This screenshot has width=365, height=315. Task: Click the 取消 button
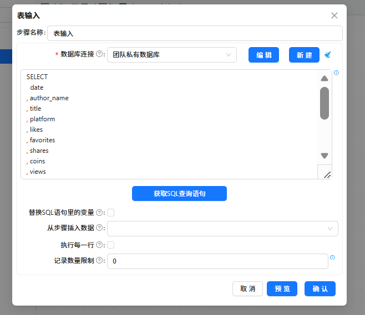tap(247, 289)
